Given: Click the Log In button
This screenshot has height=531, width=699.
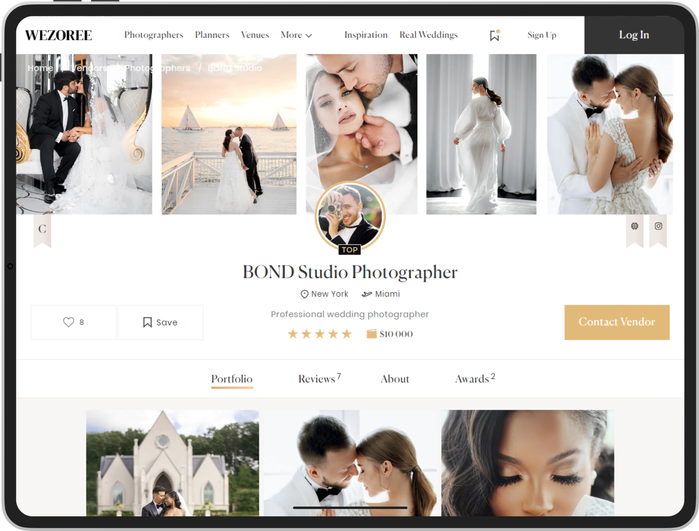Looking at the screenshot, I should tap(633, 35).
